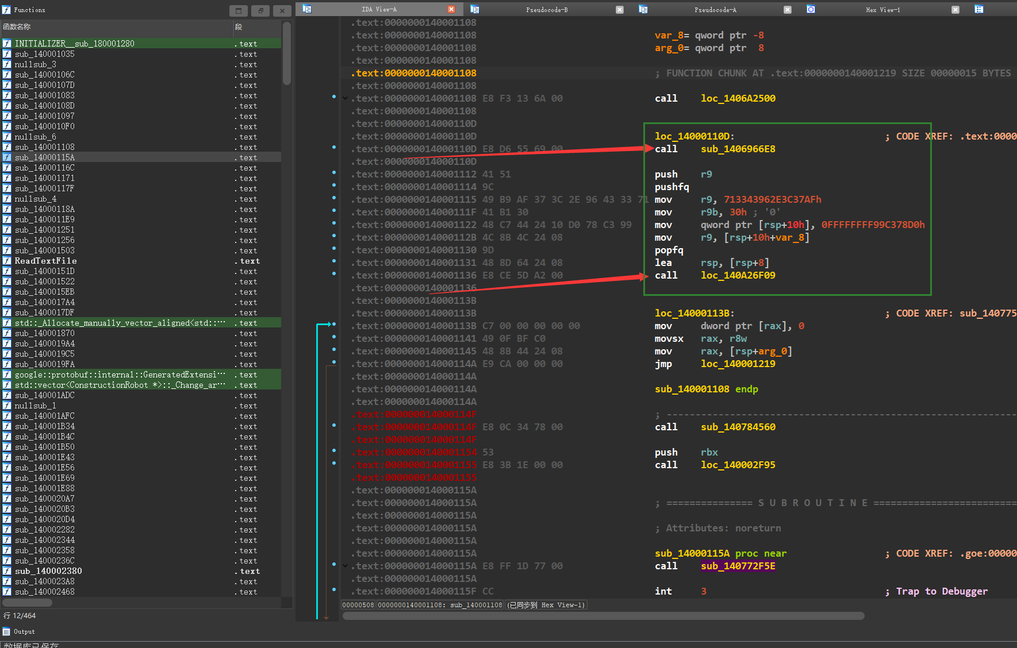Click the function icon beside sub_140002380
Screen dimensions: 1017x648
click(7, 571)
